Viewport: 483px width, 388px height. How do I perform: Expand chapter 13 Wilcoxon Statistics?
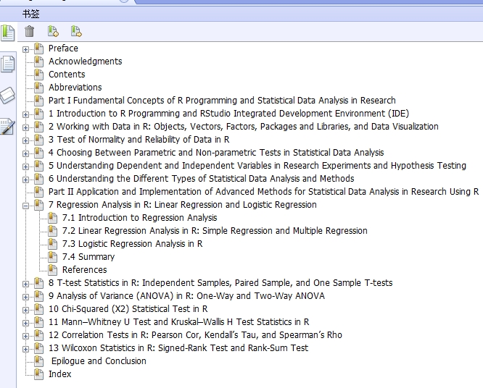coord(26,349)
